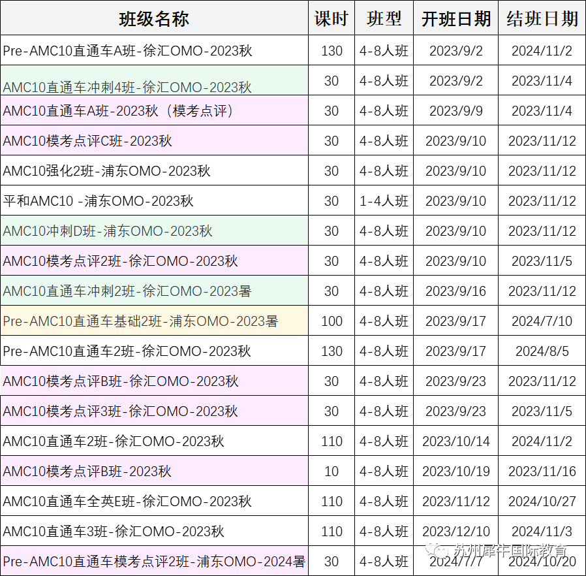Viewport: 586px width, 576px height.
Task: Click the 1-4人班 class type cell
Action: coord(384,200)
